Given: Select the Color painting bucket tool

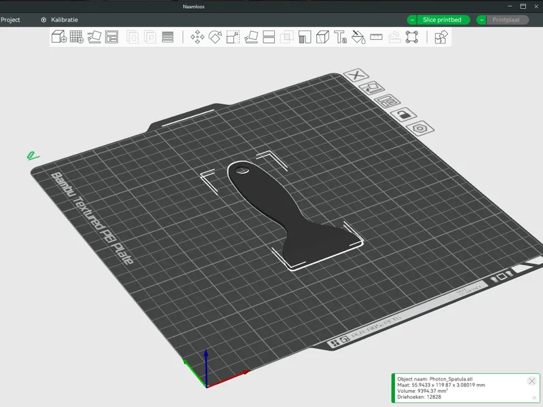Looking at the screenshot, I should (x=358, y=37).
